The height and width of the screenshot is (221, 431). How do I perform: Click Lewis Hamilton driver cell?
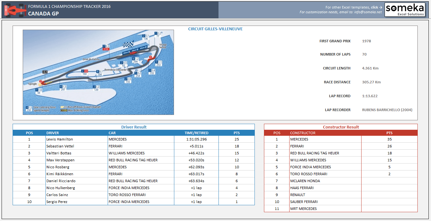[x=77, y=139]
